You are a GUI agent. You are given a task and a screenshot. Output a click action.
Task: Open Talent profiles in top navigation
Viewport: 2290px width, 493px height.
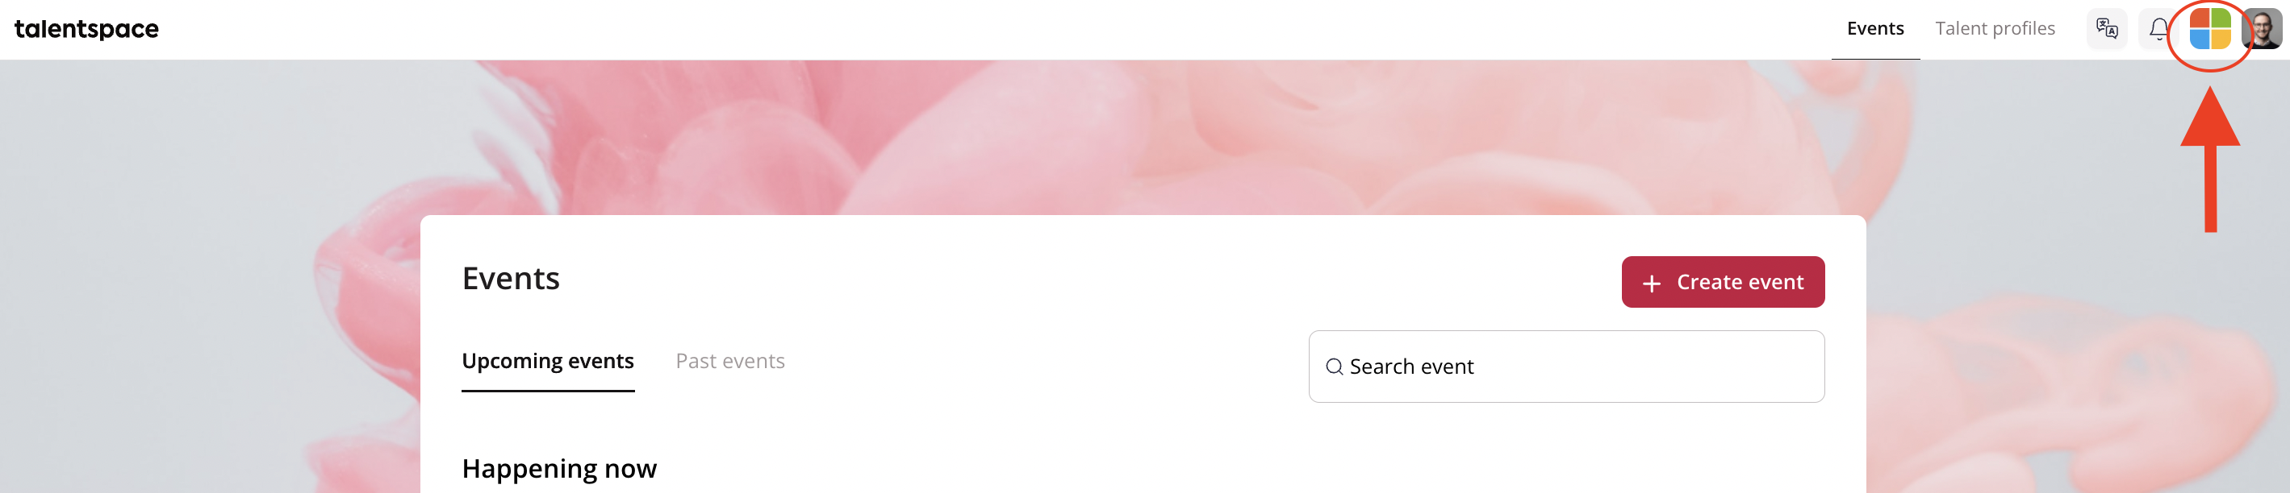point(1995,28)
